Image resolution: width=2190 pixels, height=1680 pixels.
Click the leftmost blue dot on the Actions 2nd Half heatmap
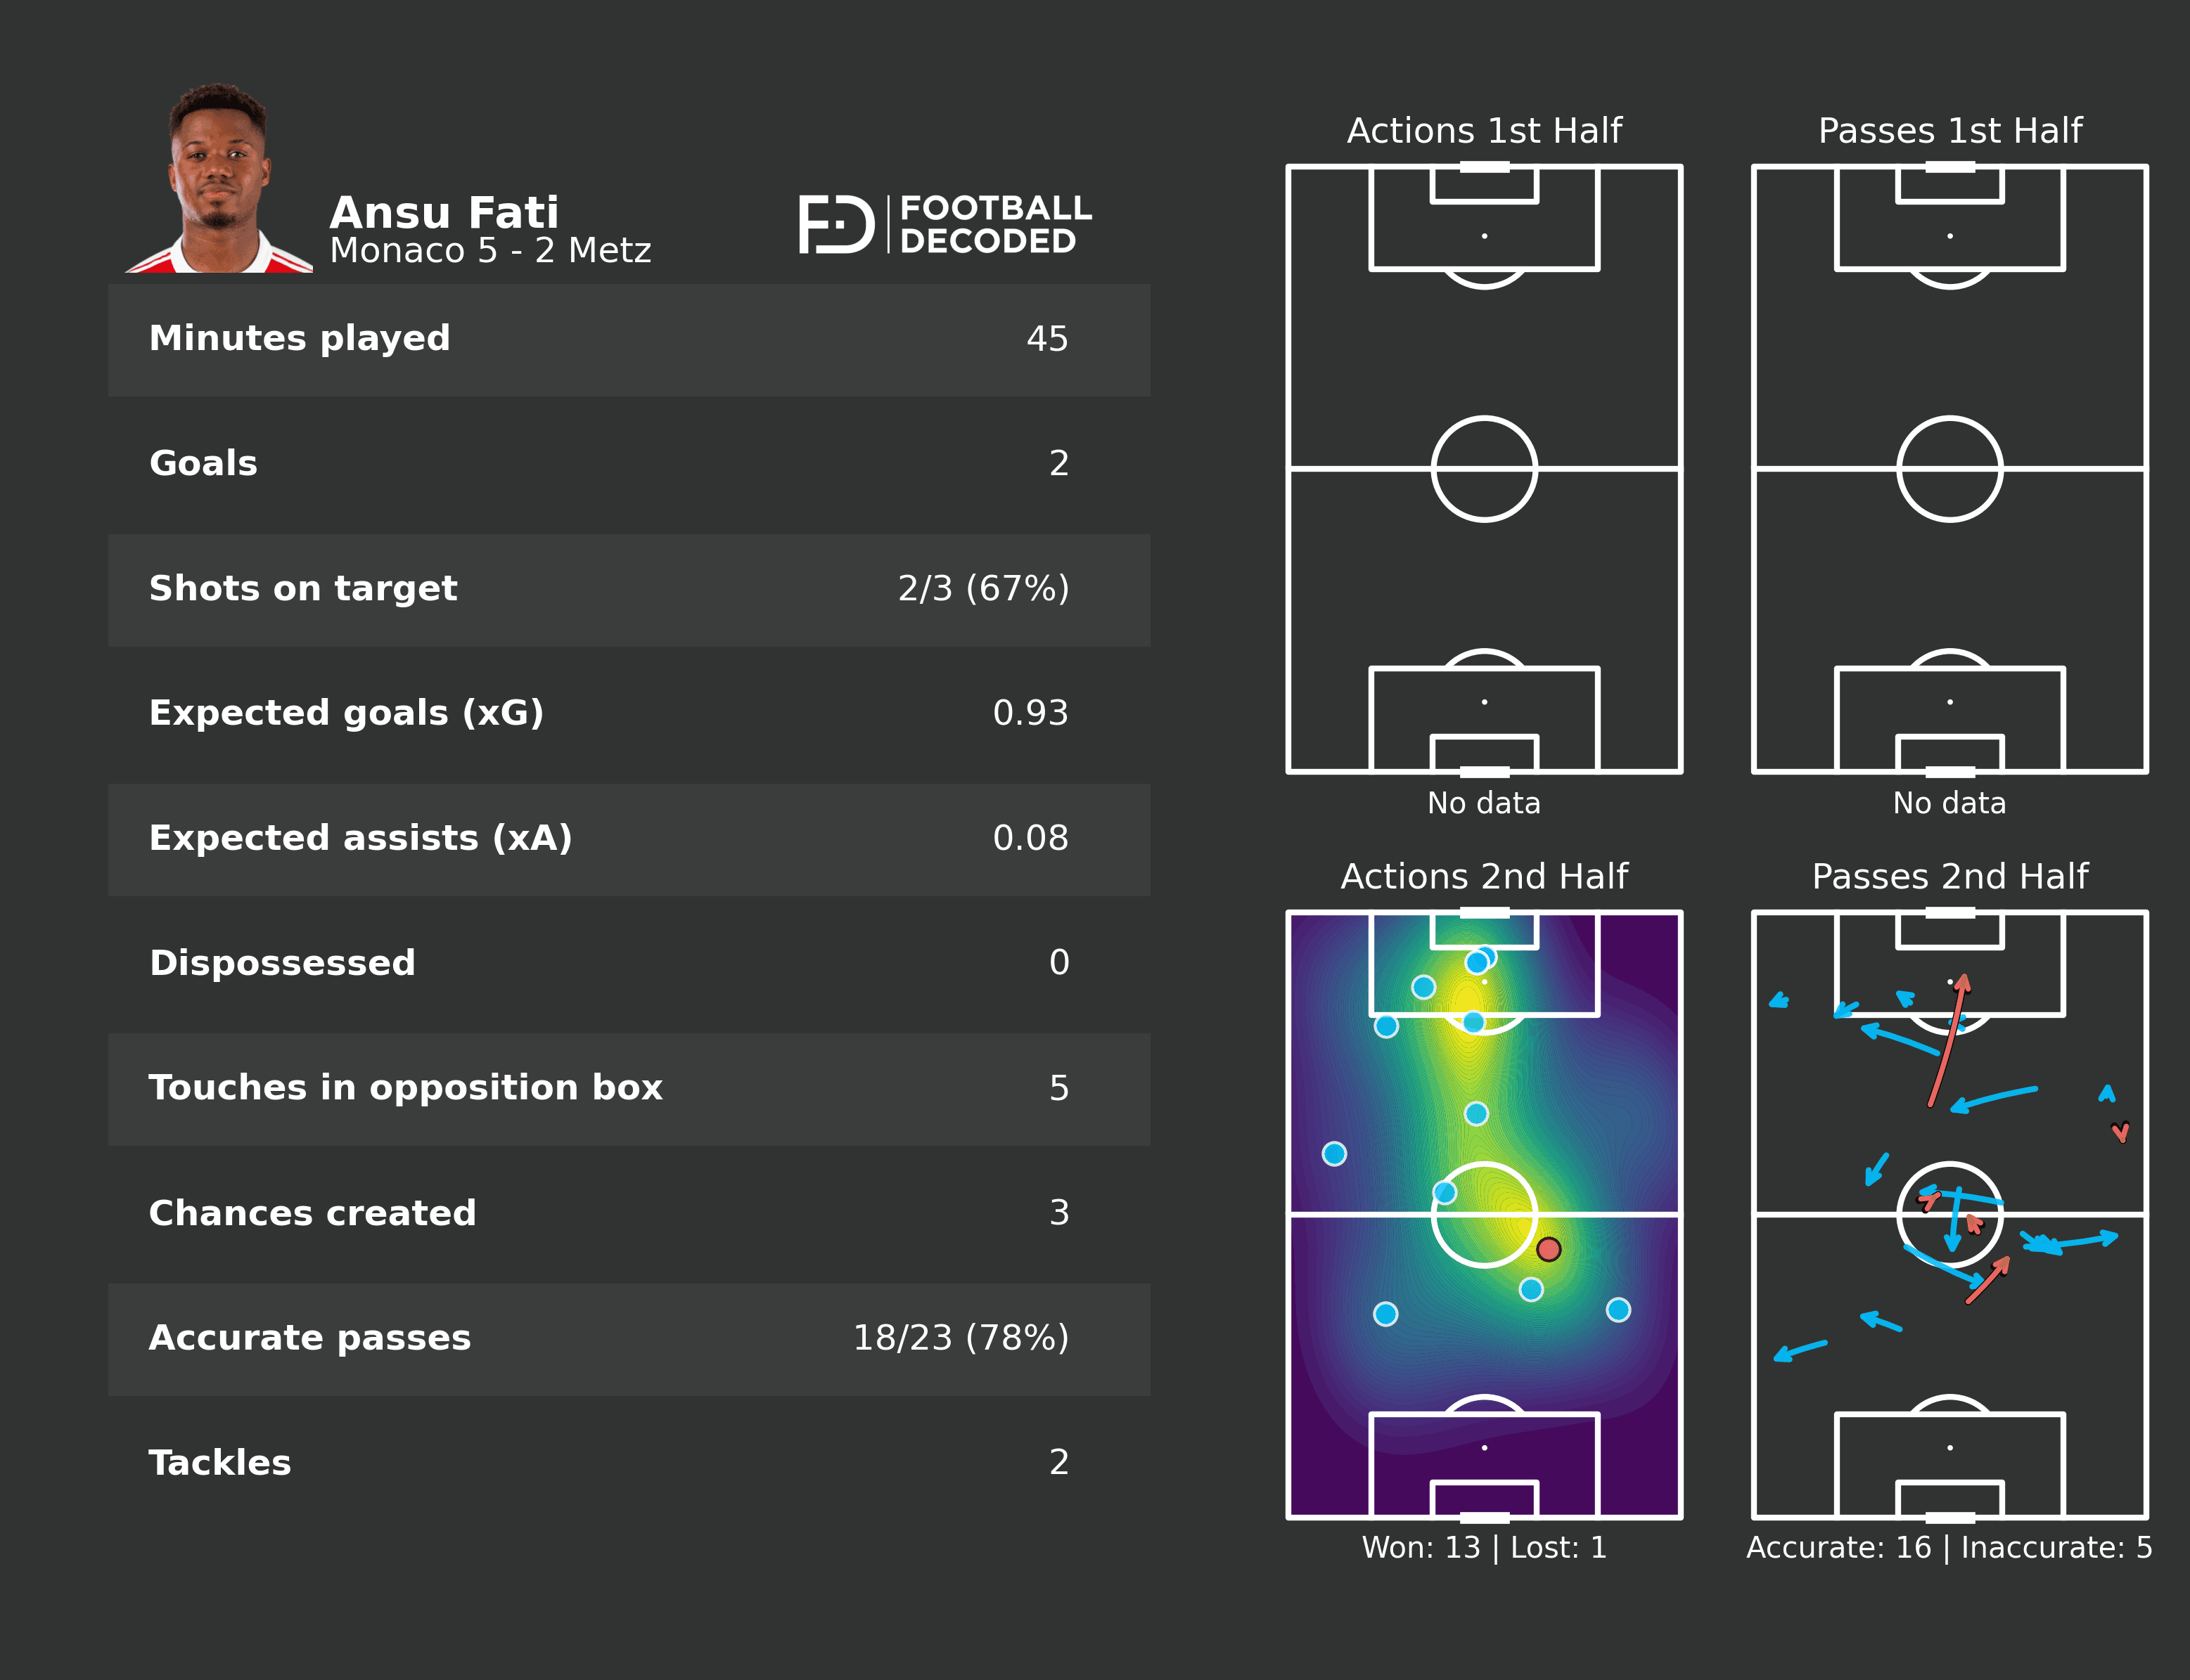[1333, 1154]
